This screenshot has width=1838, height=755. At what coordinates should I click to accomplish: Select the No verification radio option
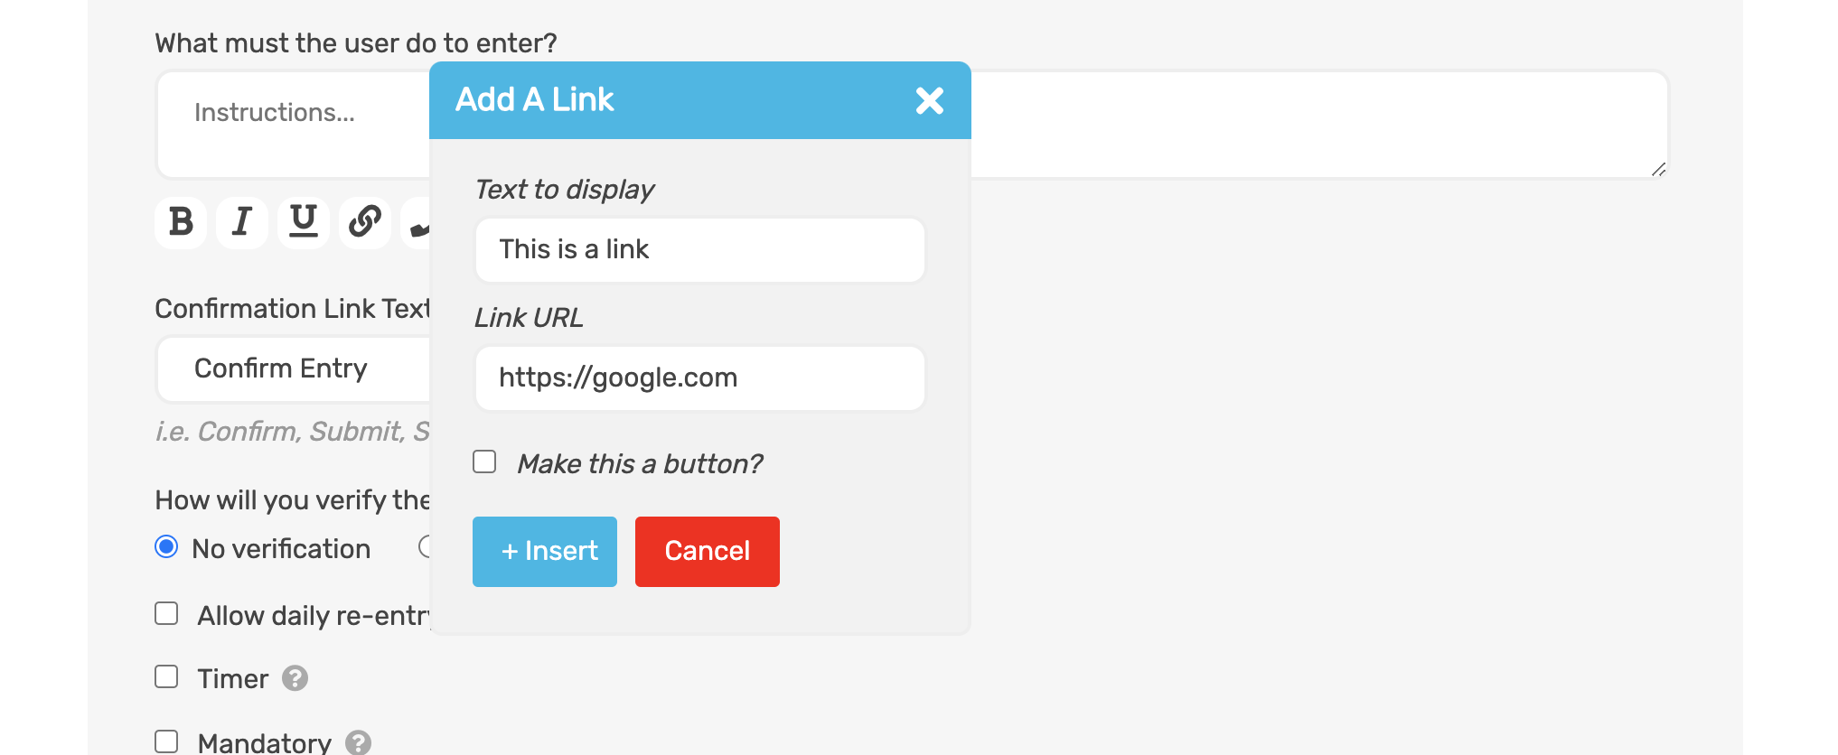[166, 547]
